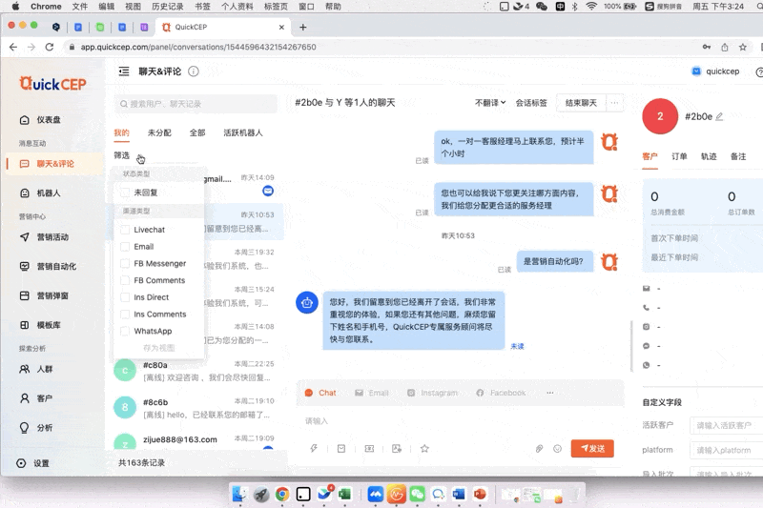Select the Chat channel tab
763x508 pixels.
pos(320,393)
